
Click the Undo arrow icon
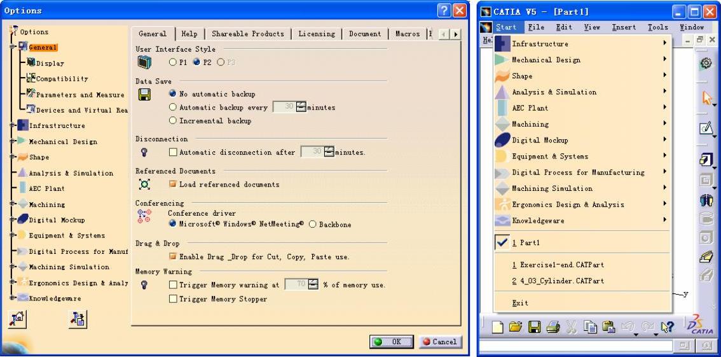[x=628, y=327]
